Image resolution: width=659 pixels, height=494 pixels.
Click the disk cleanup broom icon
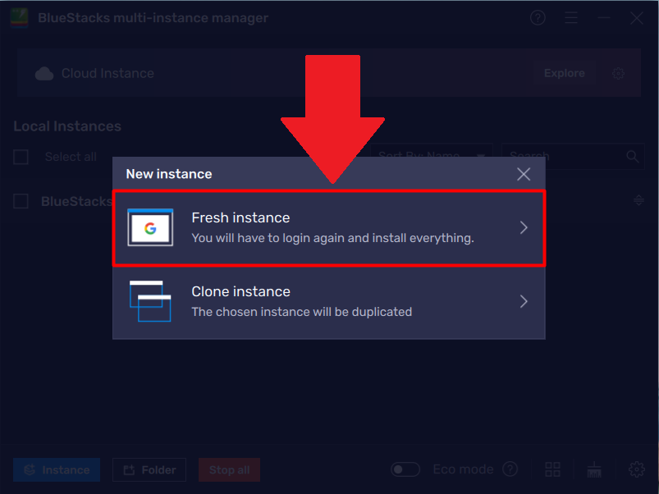point(594,469)
